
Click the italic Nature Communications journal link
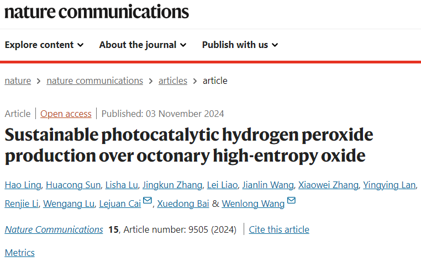pos(54,229)
